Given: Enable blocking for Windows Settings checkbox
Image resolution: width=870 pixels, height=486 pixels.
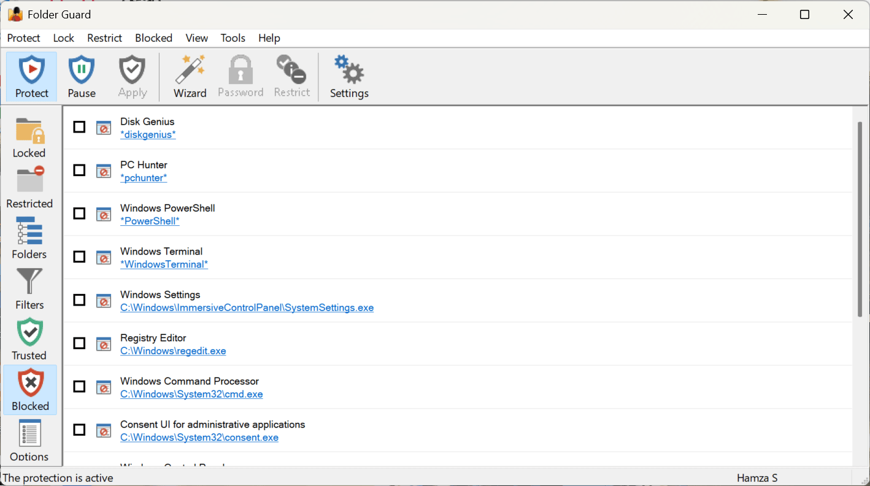Looking at the screenshot, I should (79, 300).
